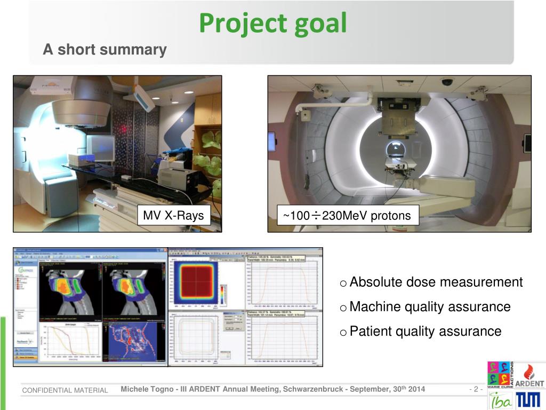Viewport: 546px width, 410px height.
Task: Select the 'Machine quality assurance' bullet
Action: click(425, 307)
